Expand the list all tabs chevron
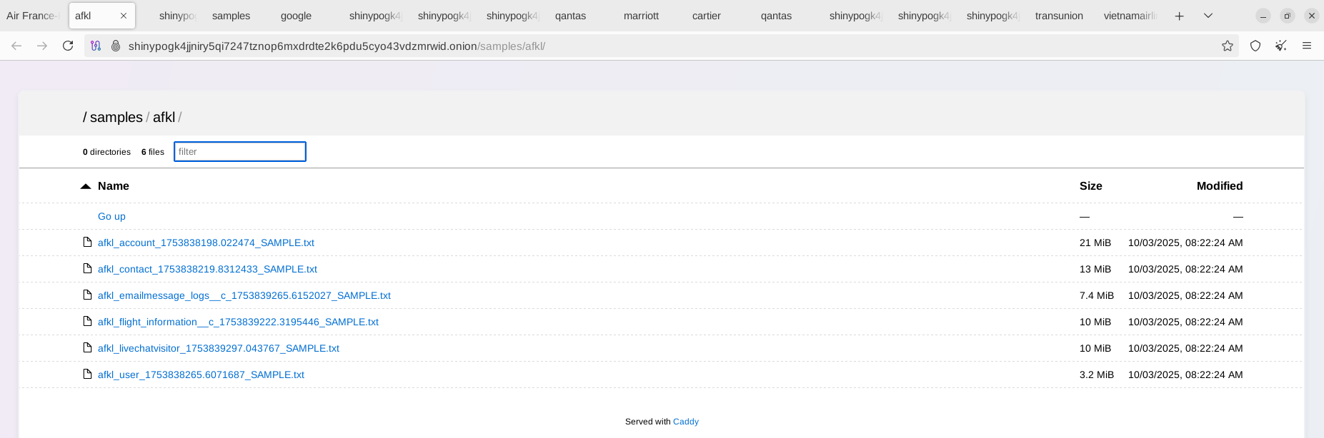Image resolution: width=1324 pixels, height=438 pixels. (1208, 16)
